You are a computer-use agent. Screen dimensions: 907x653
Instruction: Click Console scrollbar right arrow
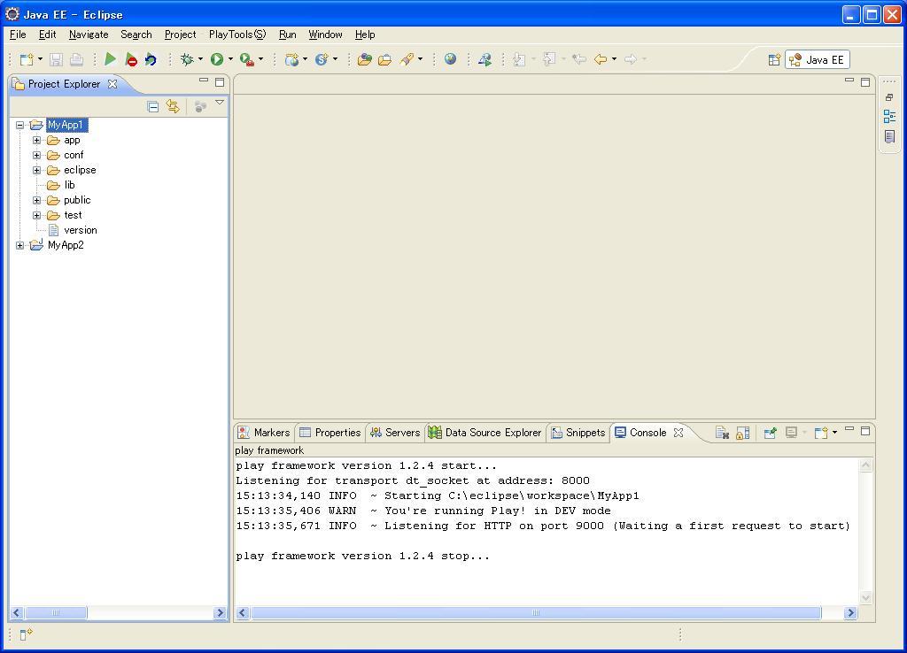tap(849, 612)
